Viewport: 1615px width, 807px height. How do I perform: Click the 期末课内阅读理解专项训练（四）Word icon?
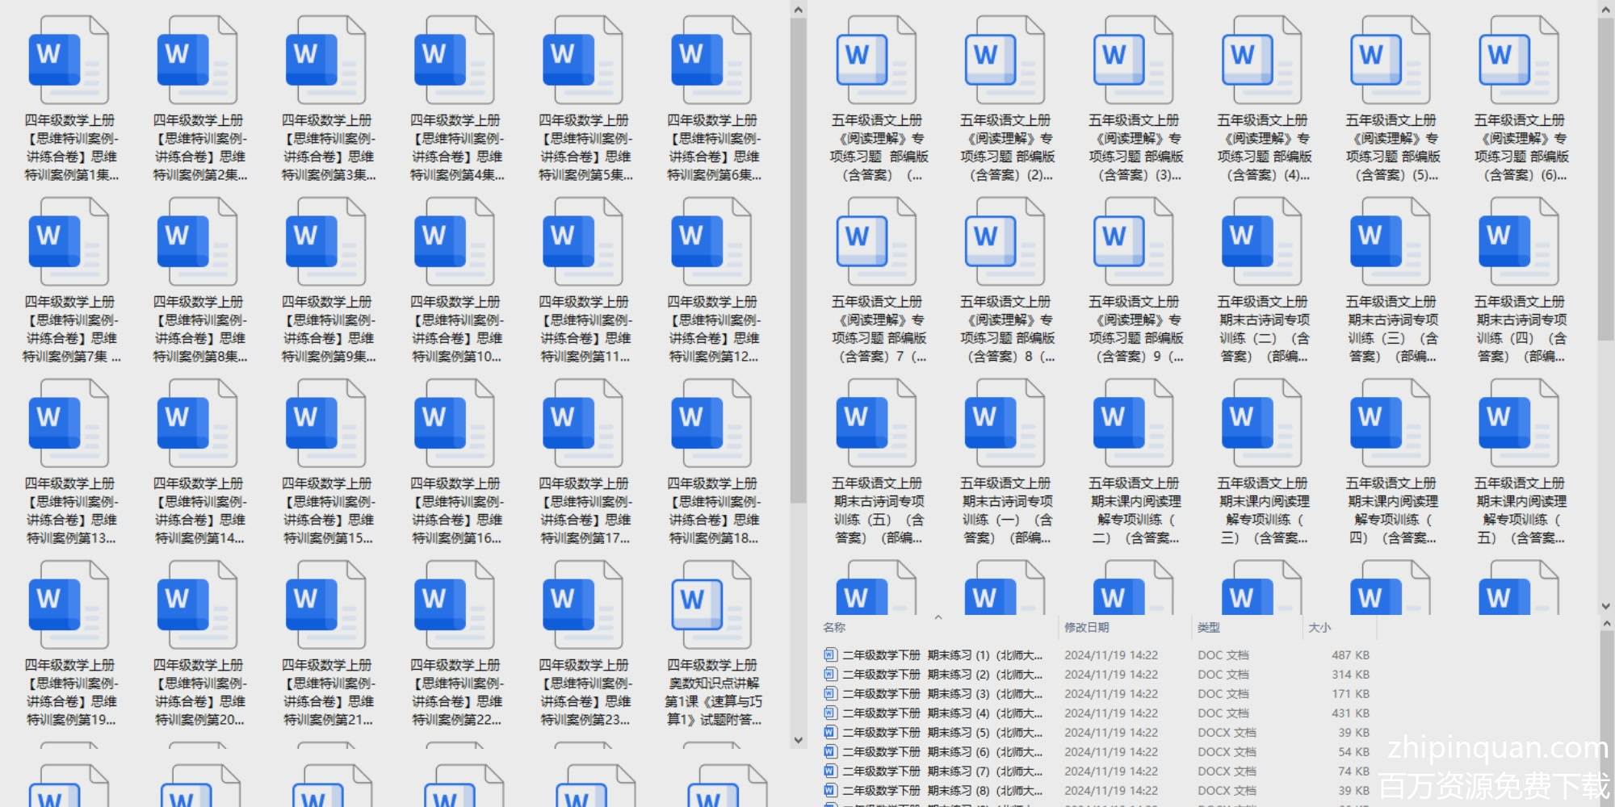click(x=1390, y=424)
